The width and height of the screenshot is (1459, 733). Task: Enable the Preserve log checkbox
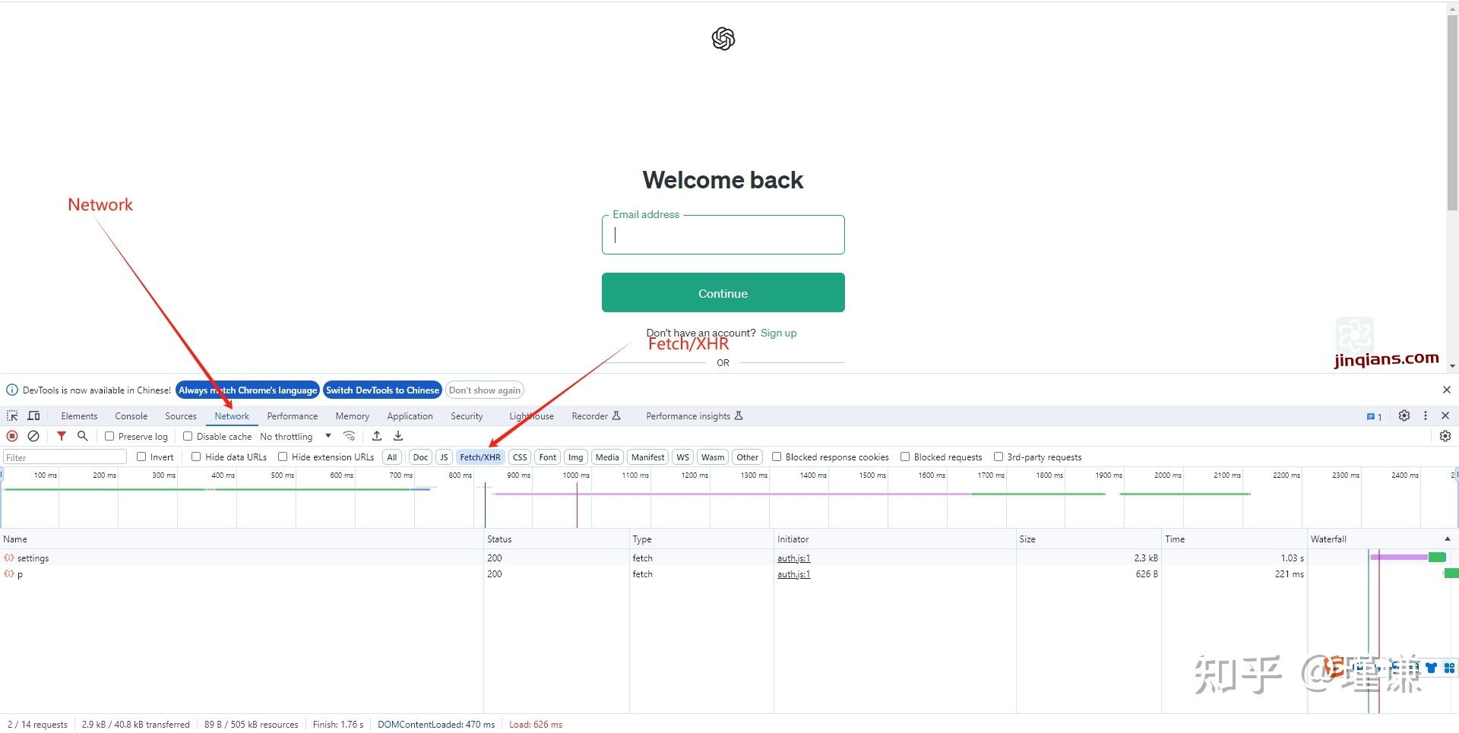click(x=110, y=436)
